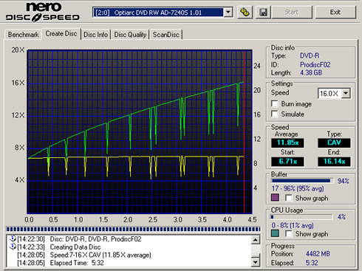Select the Create Disc tab

pyautogui.click(x=61, y=34)
